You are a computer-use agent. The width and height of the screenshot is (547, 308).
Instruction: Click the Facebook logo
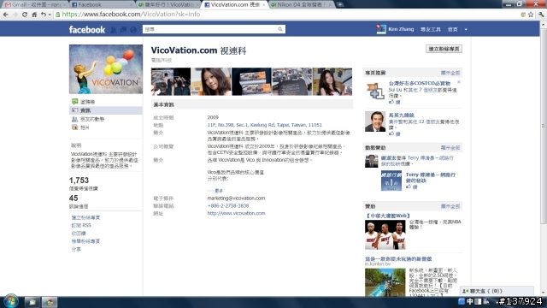[x=87, y=30]
